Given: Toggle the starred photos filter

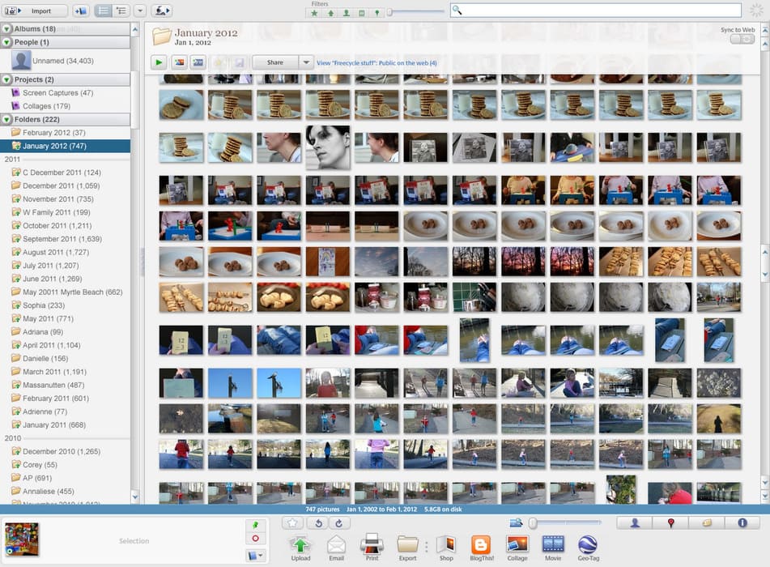Looking at the screenshot, I should (x=315, y=13).
